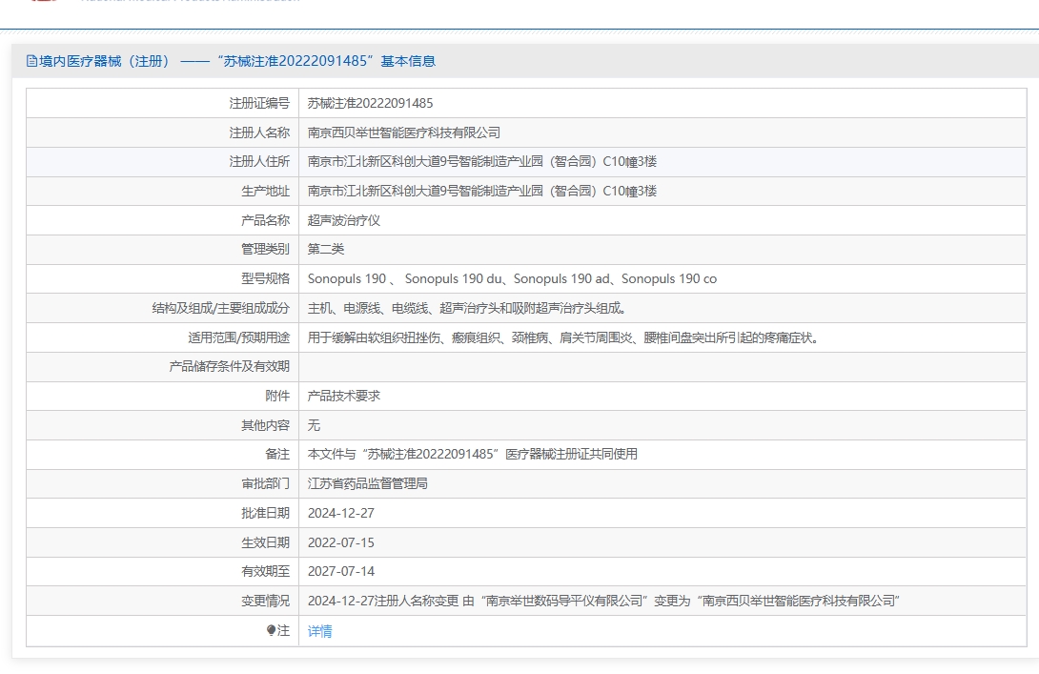1039x674 pixels.
Task: Click the 基本信息 page heading title
Action: click(x=231, y=61)
